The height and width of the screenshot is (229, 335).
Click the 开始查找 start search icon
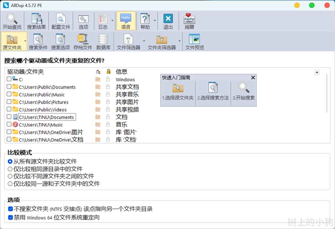[x=12, y=21]
